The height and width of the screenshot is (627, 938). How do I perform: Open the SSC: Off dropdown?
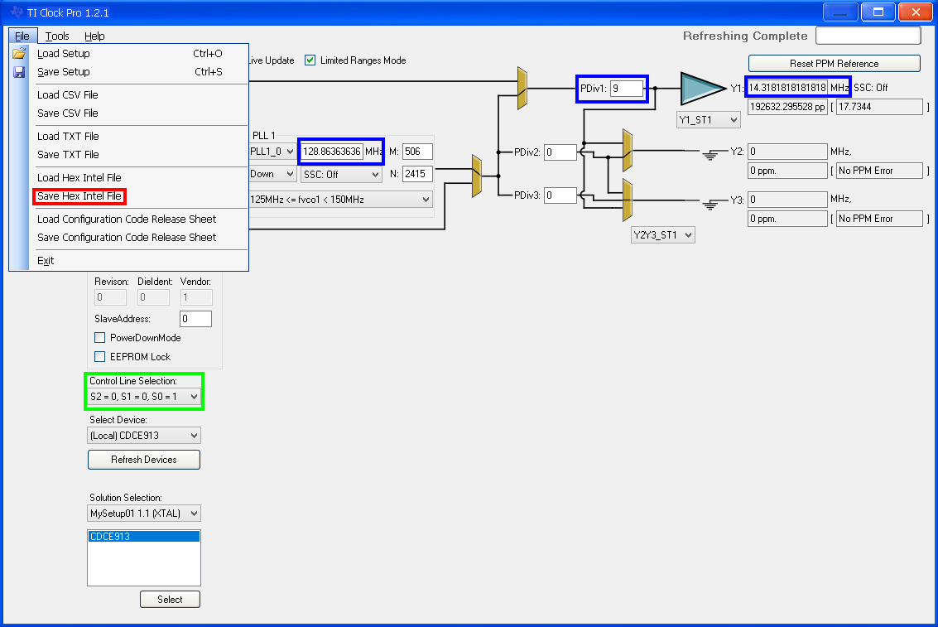click(341, 174)
